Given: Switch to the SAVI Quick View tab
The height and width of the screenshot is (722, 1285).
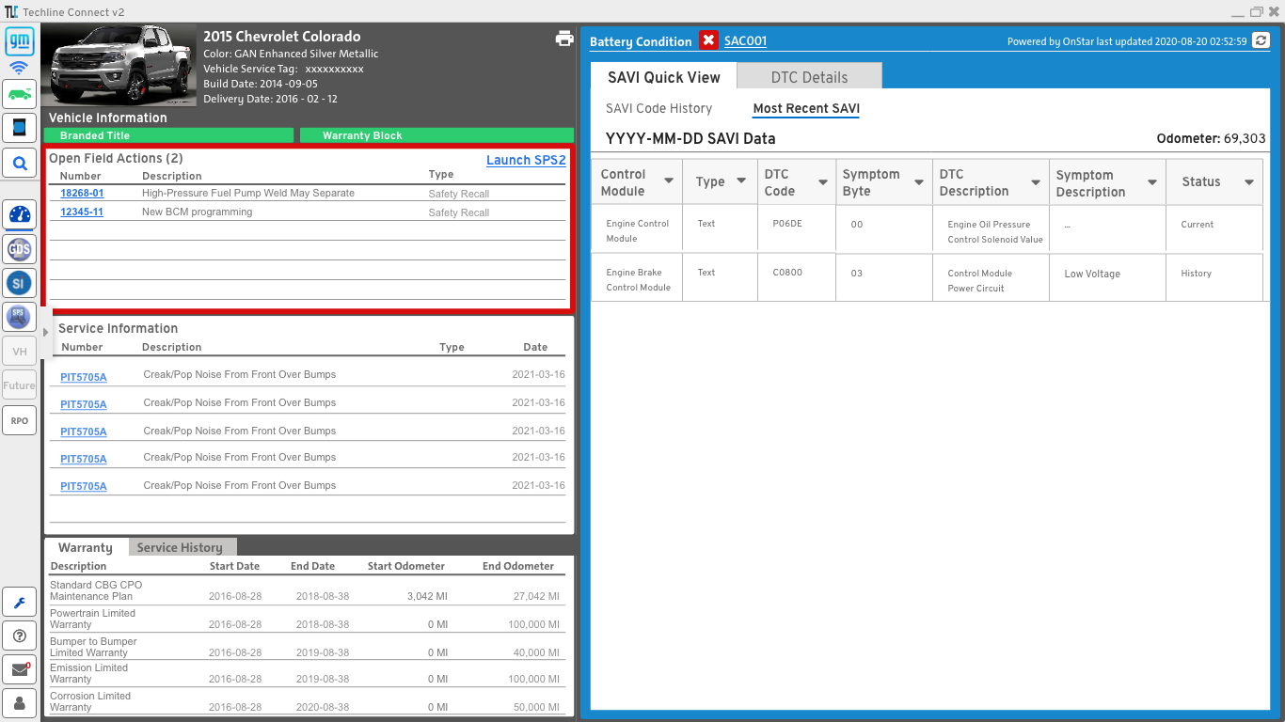Looking at the screenshot, I should (x=664, y=77).
